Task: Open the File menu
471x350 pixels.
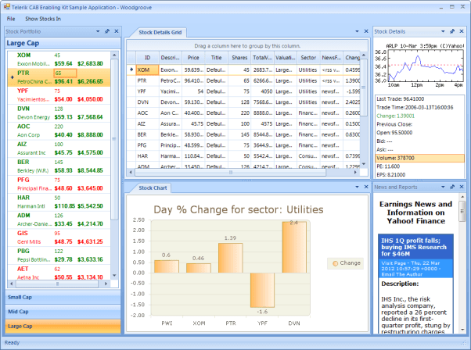Action: (x=11, y=19)
